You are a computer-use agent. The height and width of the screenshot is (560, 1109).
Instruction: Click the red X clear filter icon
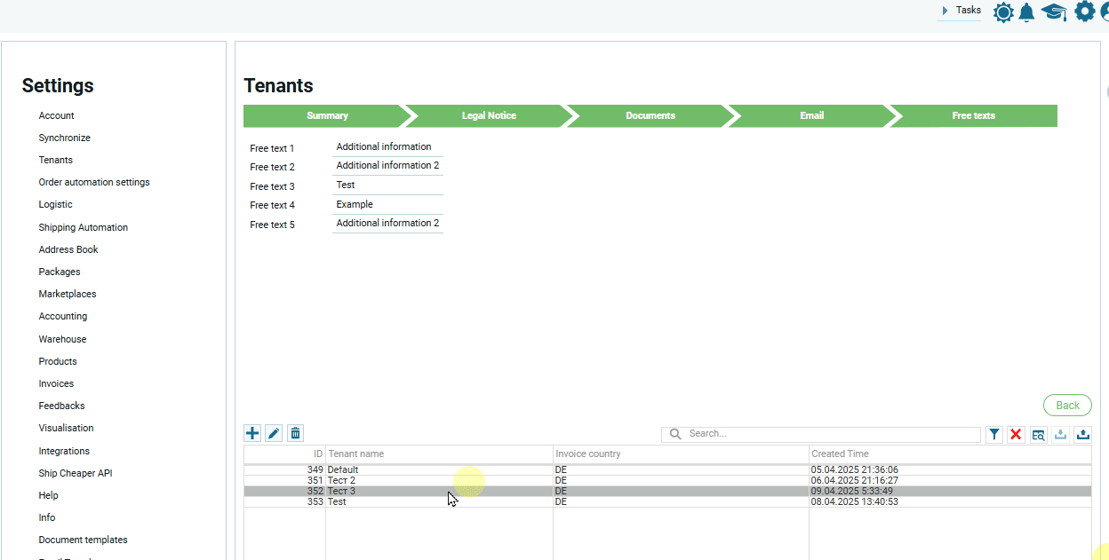click(x=1016, y=434)
